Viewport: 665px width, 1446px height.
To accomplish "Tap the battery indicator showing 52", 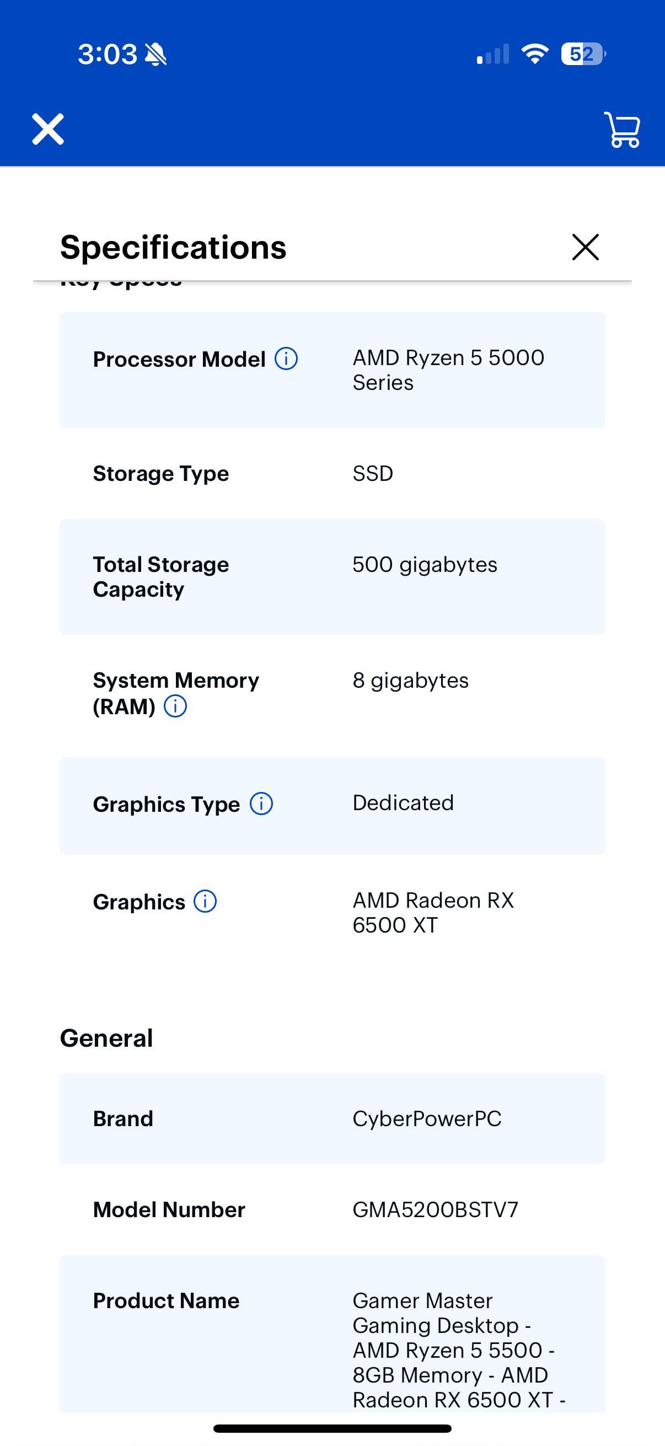I will click(x=583, y=54).
